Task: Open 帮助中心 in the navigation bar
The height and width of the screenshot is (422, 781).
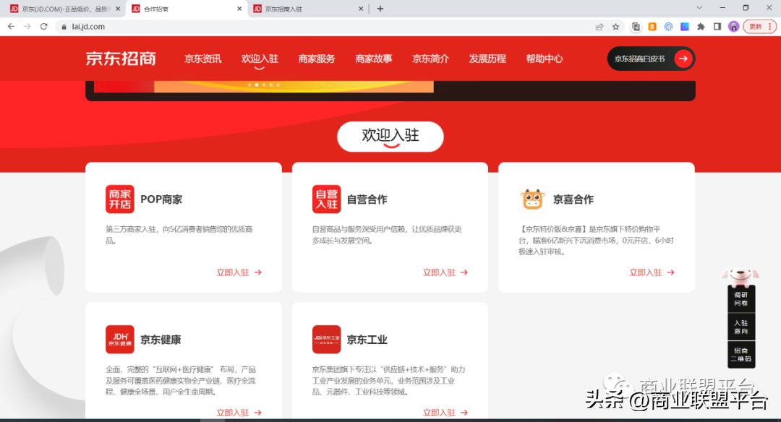Action: coord(545,59)
